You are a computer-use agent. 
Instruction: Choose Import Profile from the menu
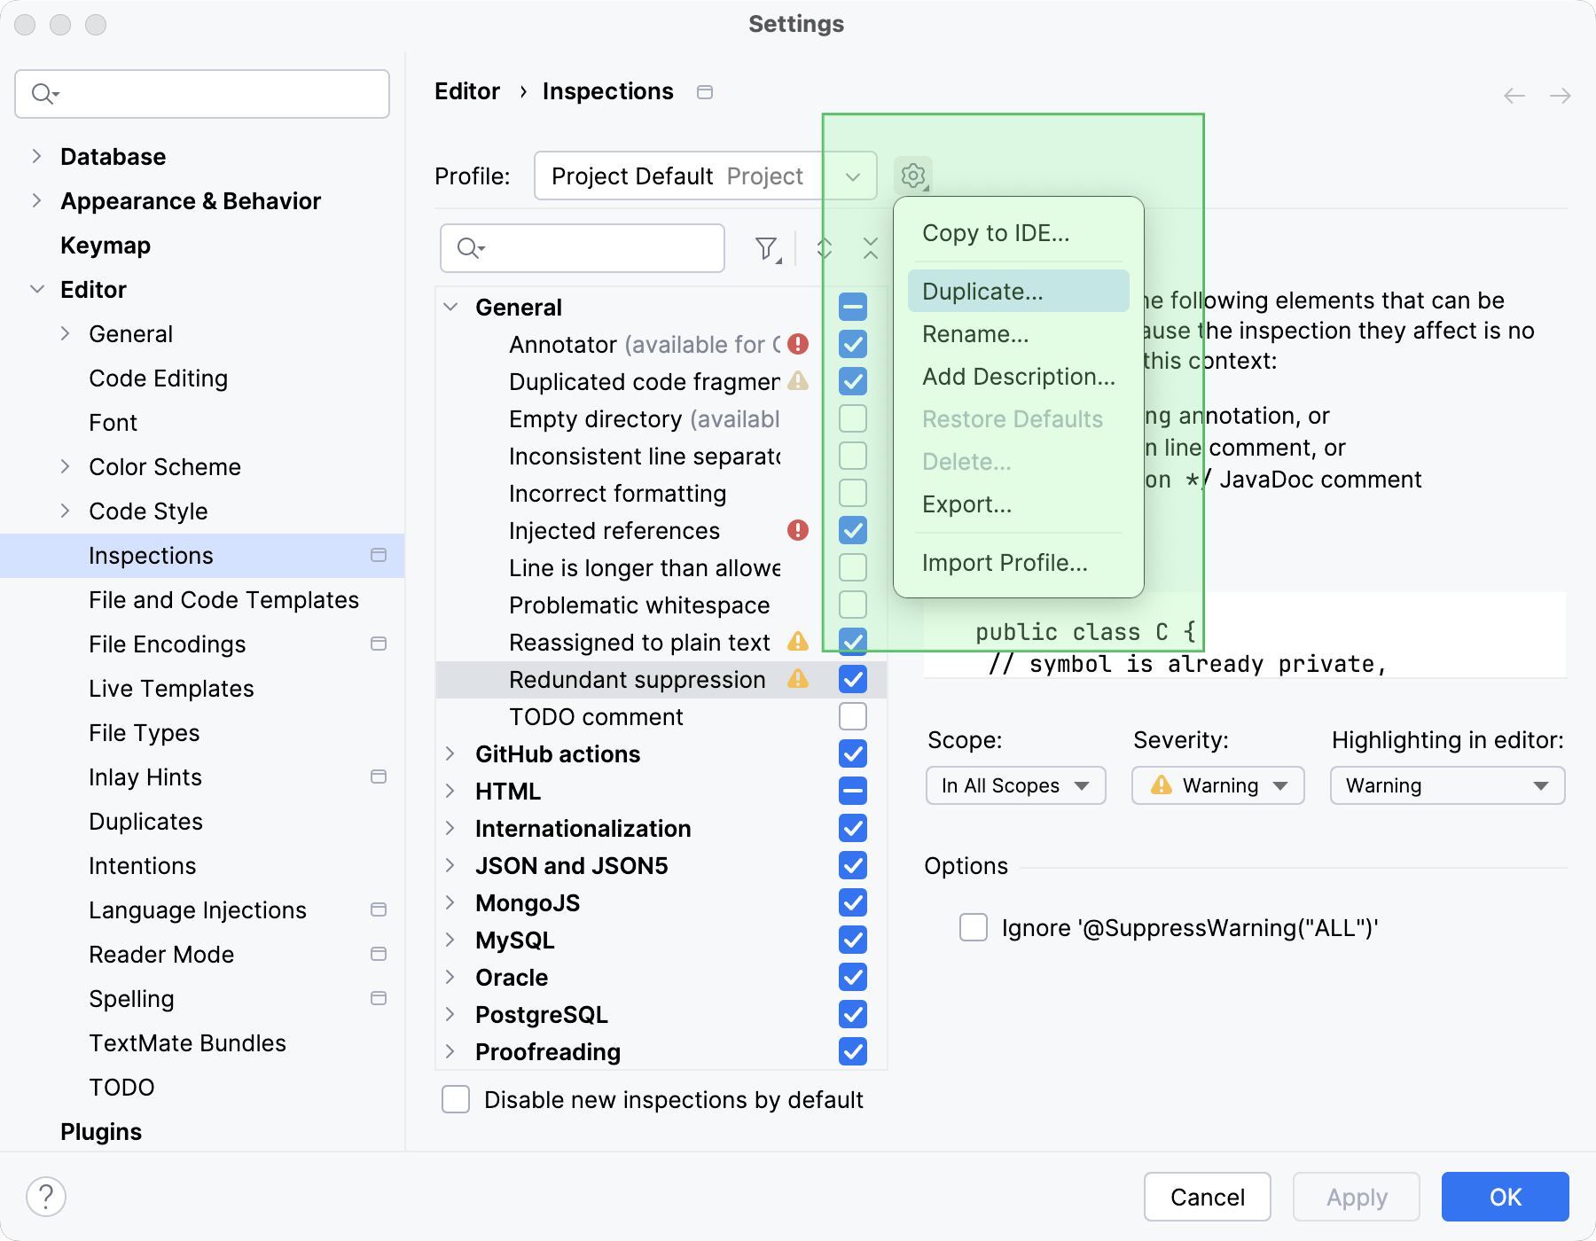(x=1005, y=562)
